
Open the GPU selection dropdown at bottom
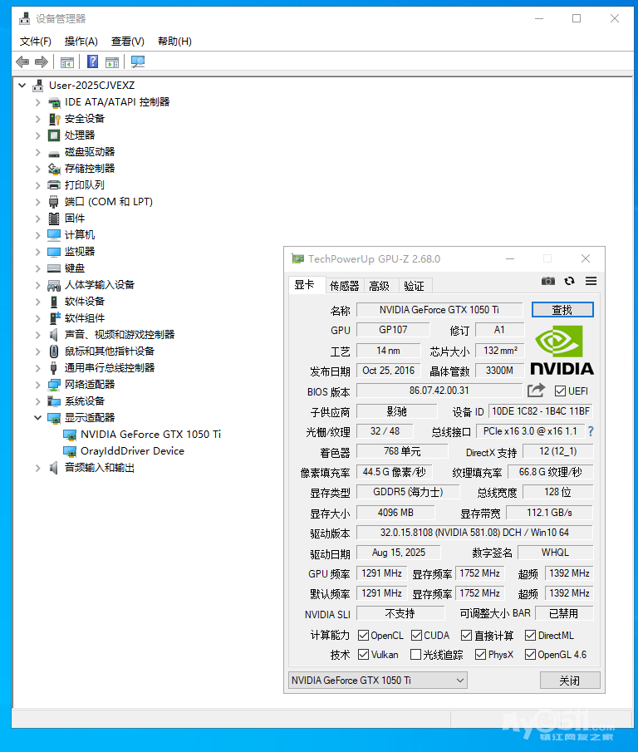pyautogui.click(x=377, y=681)
